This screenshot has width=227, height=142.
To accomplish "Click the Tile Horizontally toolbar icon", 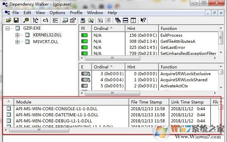I will coord(125,20).
